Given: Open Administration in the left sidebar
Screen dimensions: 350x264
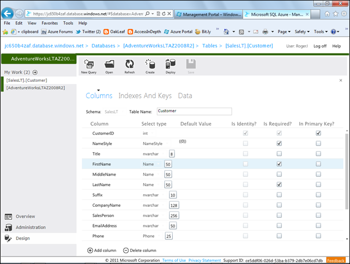Looking at the screenshot, I should click(x=31, y=227).
